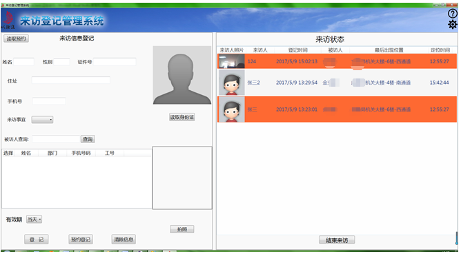Click the 定位时间 column header
Image resolution: width=461 pixels, height=256 pixels.
point(440,50)
